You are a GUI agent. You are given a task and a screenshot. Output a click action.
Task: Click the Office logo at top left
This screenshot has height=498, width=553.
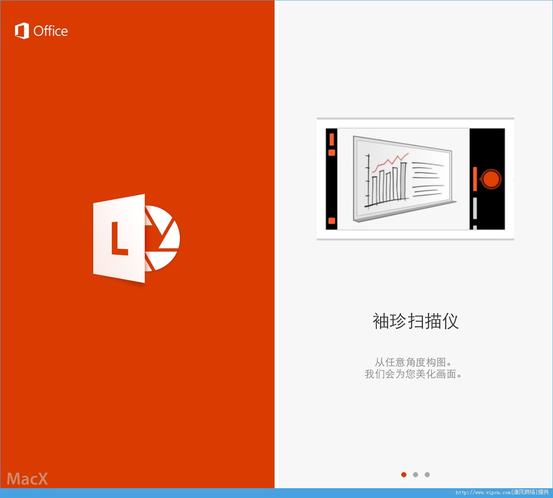[41, 31]
